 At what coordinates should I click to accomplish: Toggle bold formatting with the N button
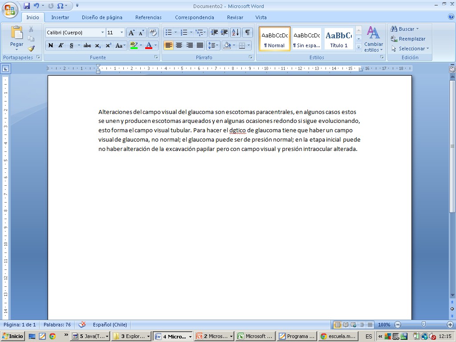50,45
